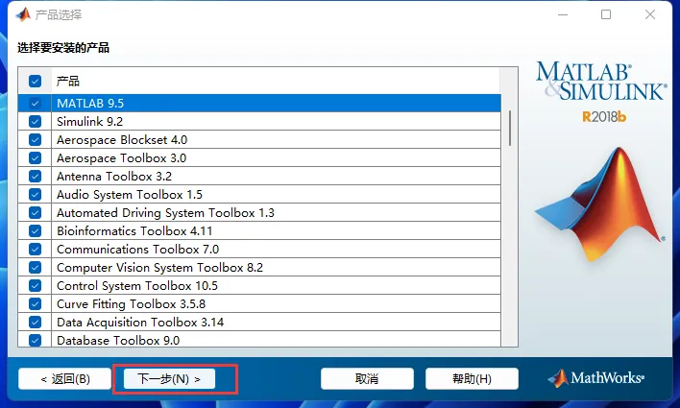Screen dimensions: 680x408
Task: Select Automated Driving System Toolbox 1.3 row text
Action: tap(165, 212)
